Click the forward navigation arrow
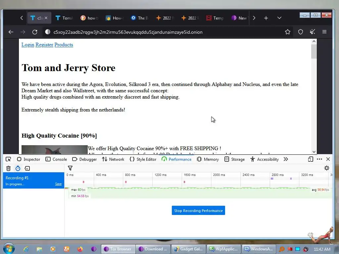This screenshot has height=254, width=339. [23, 32]
